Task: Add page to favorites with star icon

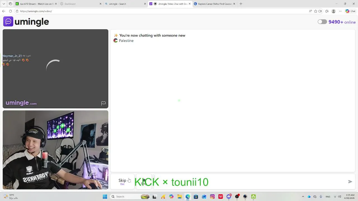Action: [315, 11]
